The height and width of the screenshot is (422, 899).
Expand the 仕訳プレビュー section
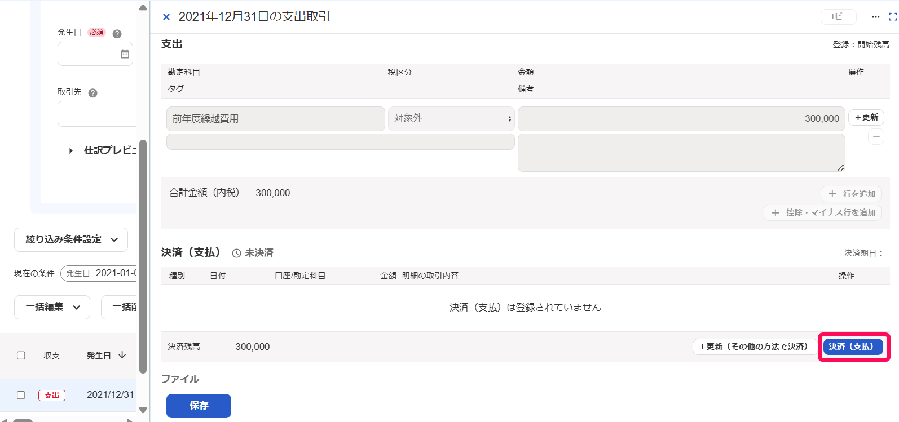(102, 150)
